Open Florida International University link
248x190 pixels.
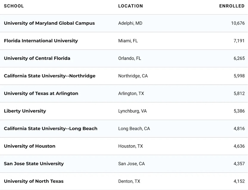[x=41, y=41]
